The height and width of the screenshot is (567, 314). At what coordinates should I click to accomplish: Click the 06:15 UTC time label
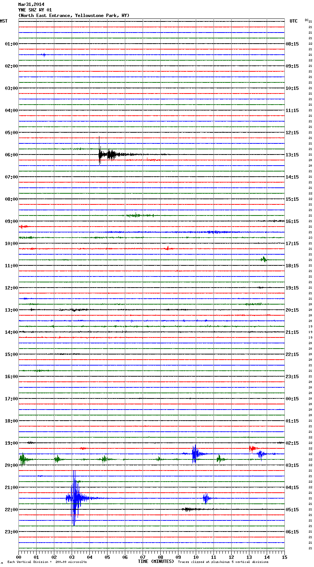click(292, 532)
